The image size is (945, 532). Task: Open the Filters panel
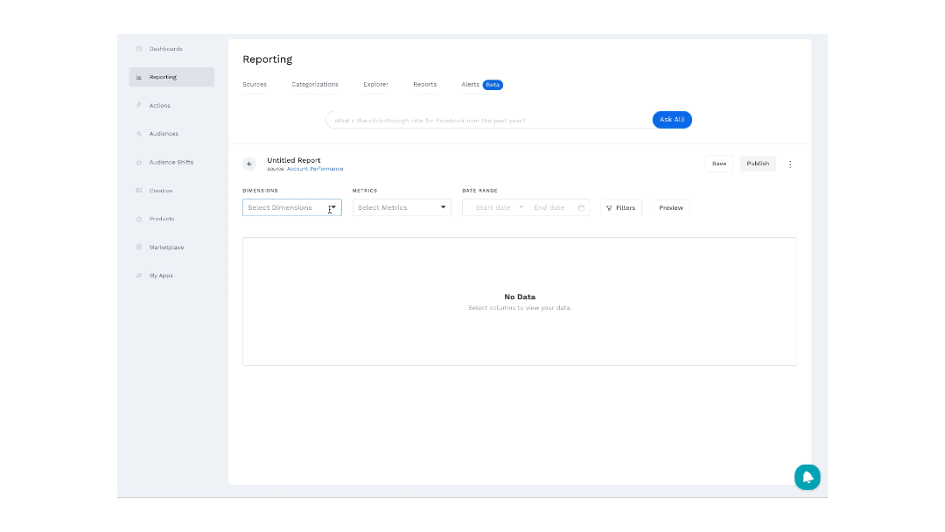pyautogui.click(x=621, y=208)
